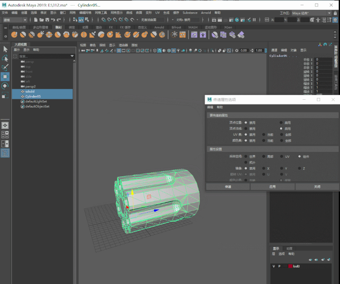The height and width of the screenshot is (284, 340).
Task: Enable 启用 for 顶点位置 option
Action: (281, 122)
